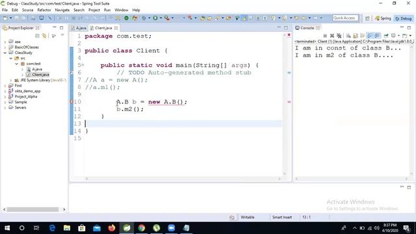The height and width of the screenshot is (234, 416).
Task: Click the green Run play icon
Action: click(155, 18)
